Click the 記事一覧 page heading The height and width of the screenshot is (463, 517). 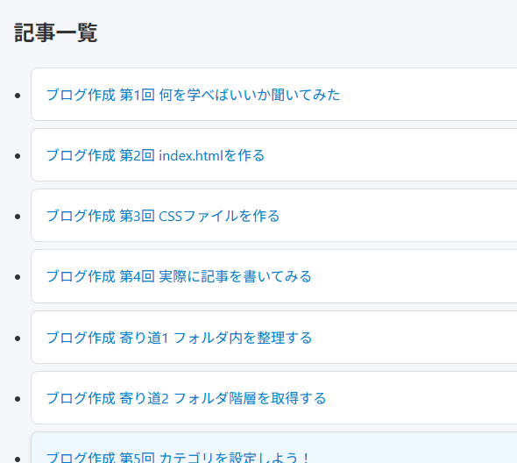coord(55,32)
